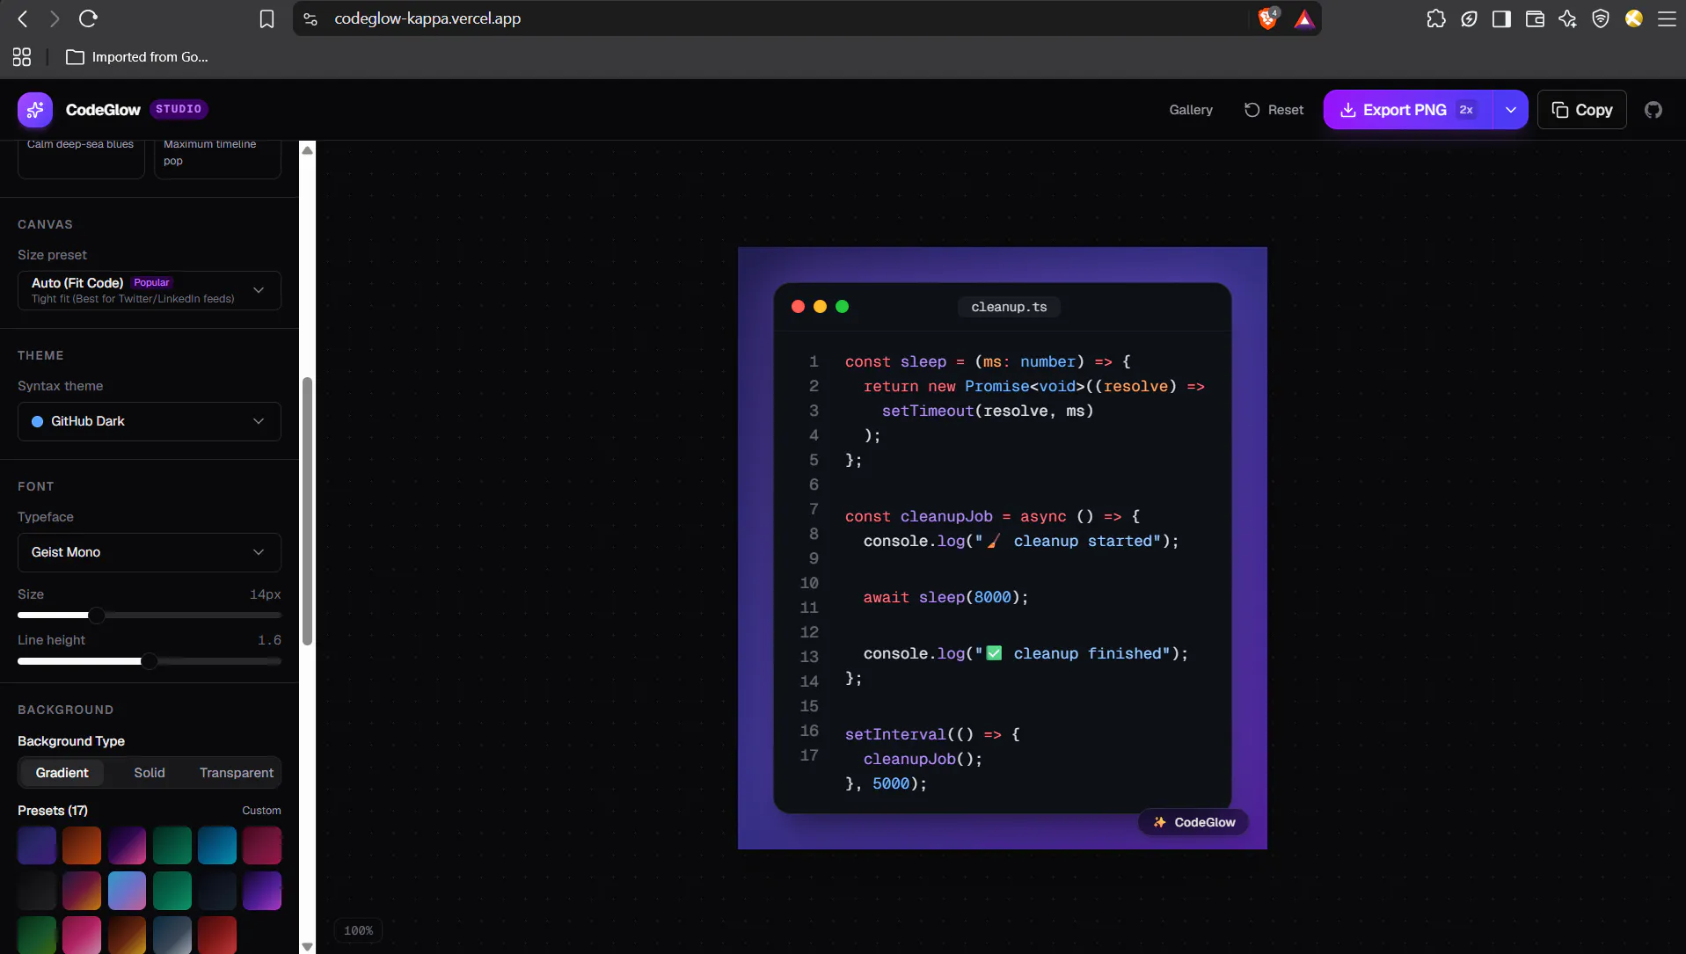Click the 2x scale badge on Export
Screen dimensions: 1686x954
click(1466, 110)
